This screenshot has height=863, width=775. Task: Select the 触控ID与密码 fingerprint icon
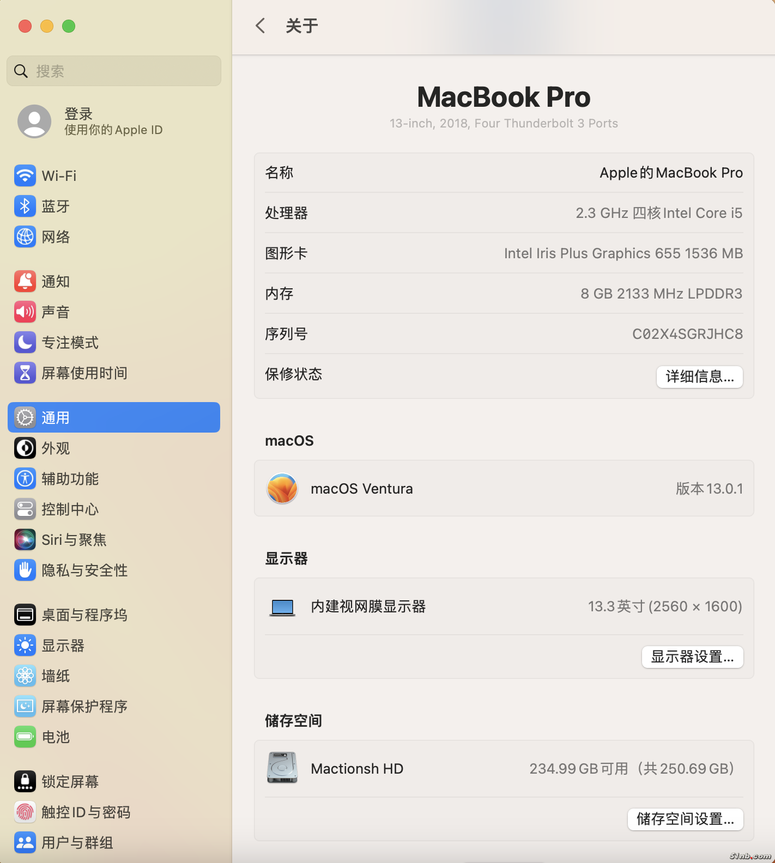25,812
